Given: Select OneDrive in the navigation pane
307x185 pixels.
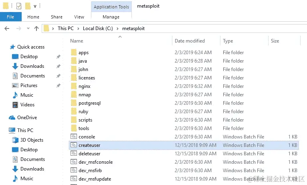Looking at the screenshot, I should (x=27, y=118).
